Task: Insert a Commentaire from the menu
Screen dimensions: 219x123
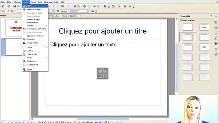Action: [x=35, y=29]
